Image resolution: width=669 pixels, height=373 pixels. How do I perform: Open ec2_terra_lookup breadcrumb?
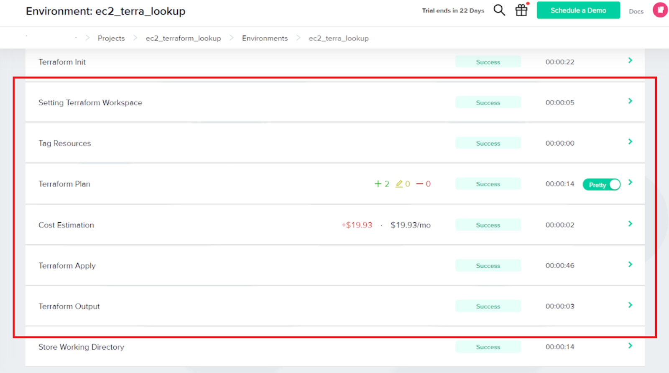tap(339, 38)
